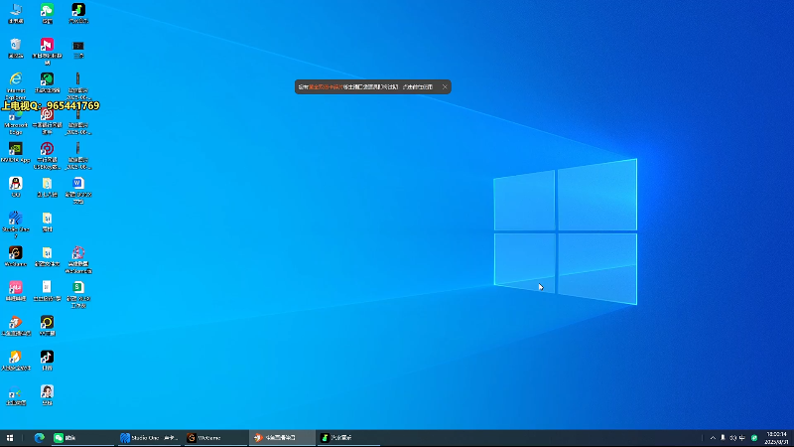This screenshot has width=794, height=447.
Task: Open the portrait avatar desktop shortcut
Action: 47,394
